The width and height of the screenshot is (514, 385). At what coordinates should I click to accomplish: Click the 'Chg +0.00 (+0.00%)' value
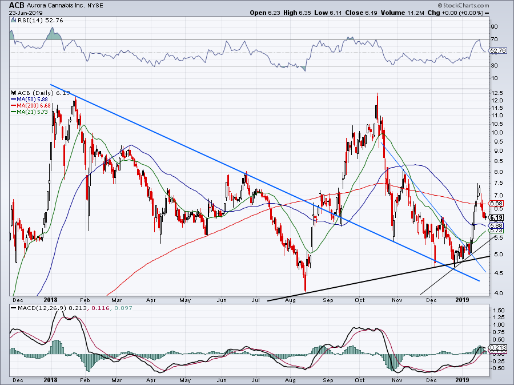[x=455, y=13]
